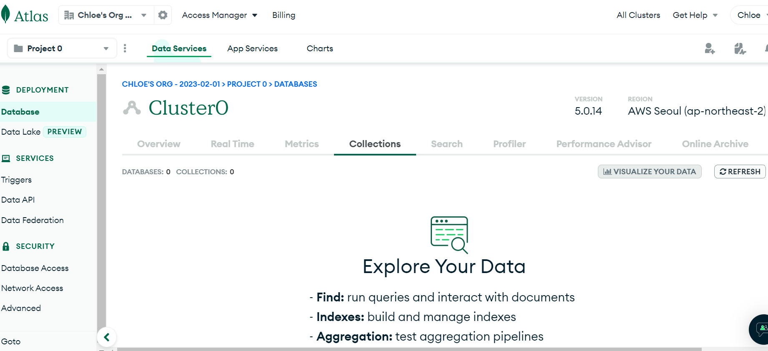The image size is (768, 351).
Task: Open Data Lake in the sidebar
Action: 21,132
